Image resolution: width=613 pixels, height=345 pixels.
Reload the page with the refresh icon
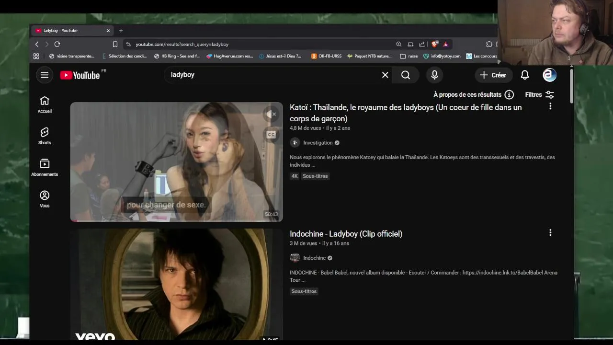[x=57, y=44]
